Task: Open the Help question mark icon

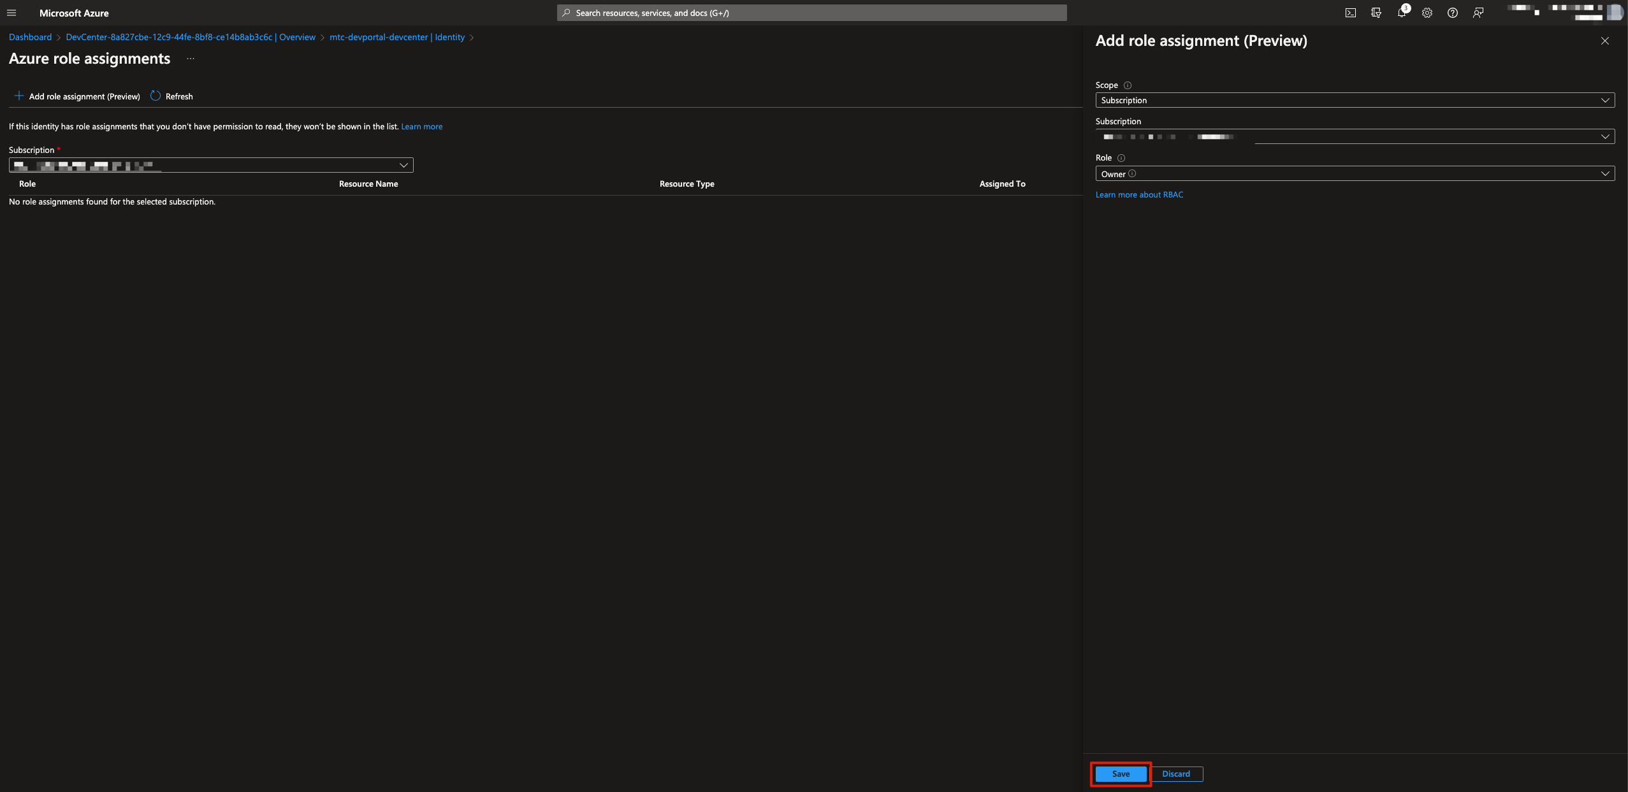Action: pyautogui.click(x=1452, y=13)
